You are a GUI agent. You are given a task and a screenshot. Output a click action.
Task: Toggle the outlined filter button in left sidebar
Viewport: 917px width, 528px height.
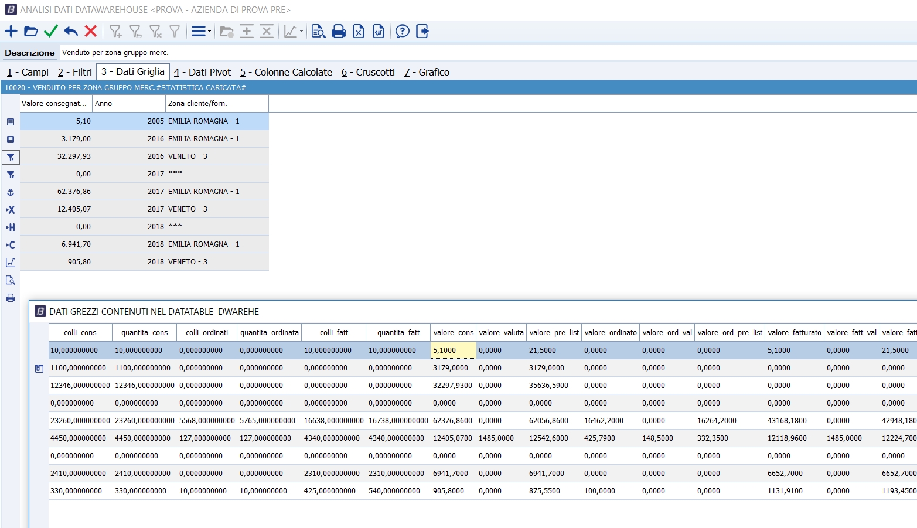click(11, 157)
